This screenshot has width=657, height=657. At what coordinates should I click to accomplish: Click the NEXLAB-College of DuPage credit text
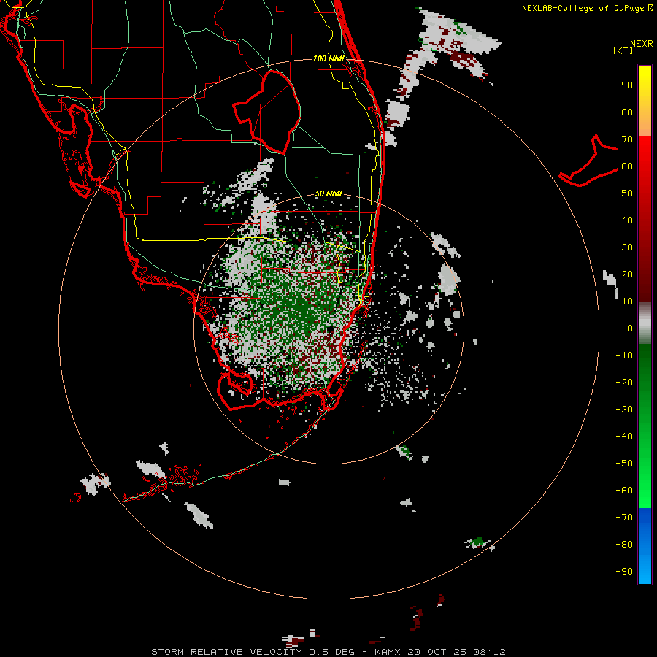(x=587, y=8)
